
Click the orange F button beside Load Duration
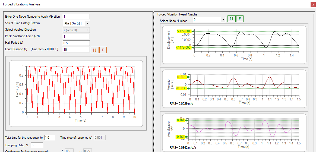coord(103,50)
